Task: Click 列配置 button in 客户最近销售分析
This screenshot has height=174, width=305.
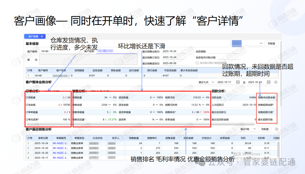Action: tap(265, 129)
